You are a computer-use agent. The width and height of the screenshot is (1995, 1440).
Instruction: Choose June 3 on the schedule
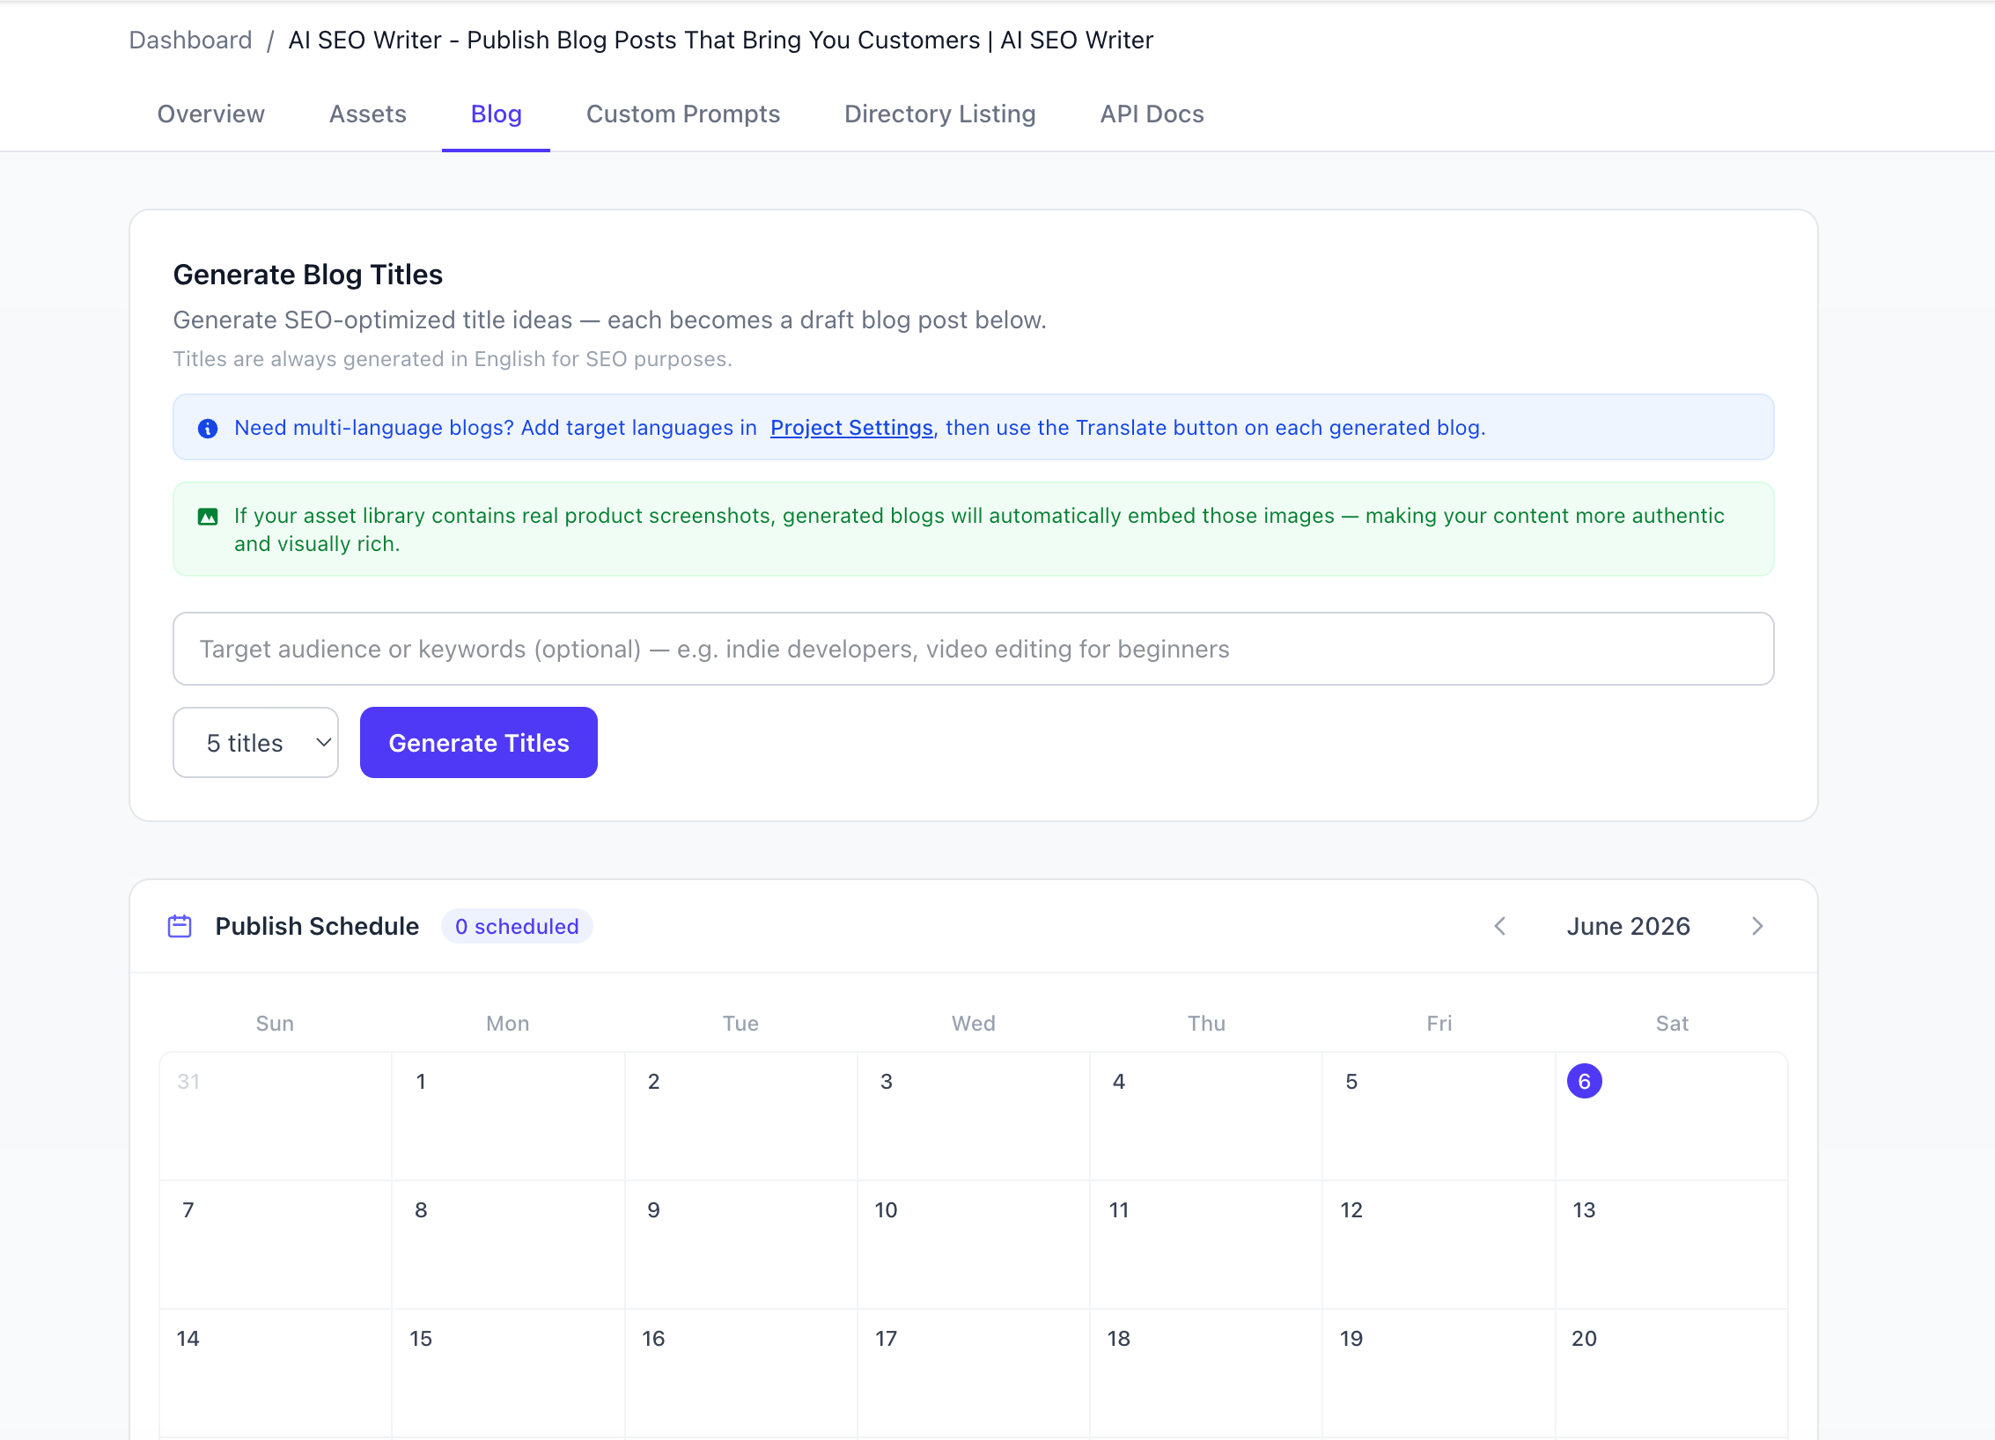[974, 1116]
